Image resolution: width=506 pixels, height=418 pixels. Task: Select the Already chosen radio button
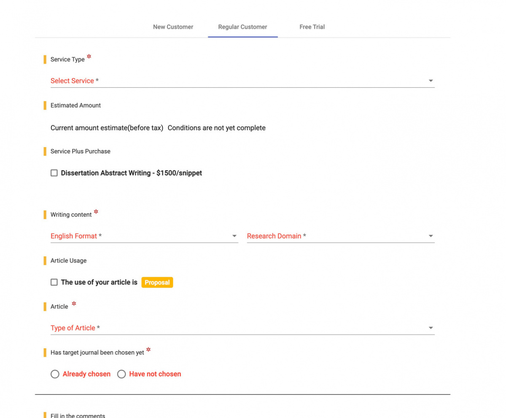(x=55, y=374)
